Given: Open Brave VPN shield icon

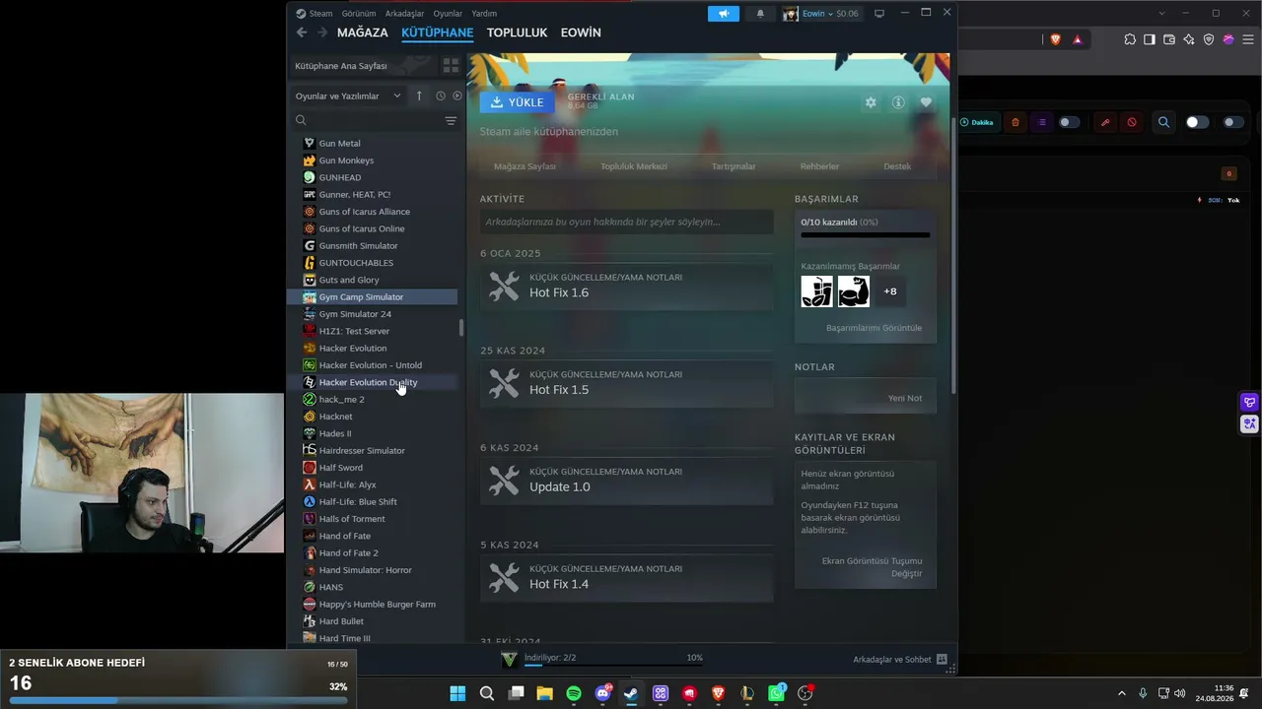Looking at the screenshot, I should [x=1209, y=39].
